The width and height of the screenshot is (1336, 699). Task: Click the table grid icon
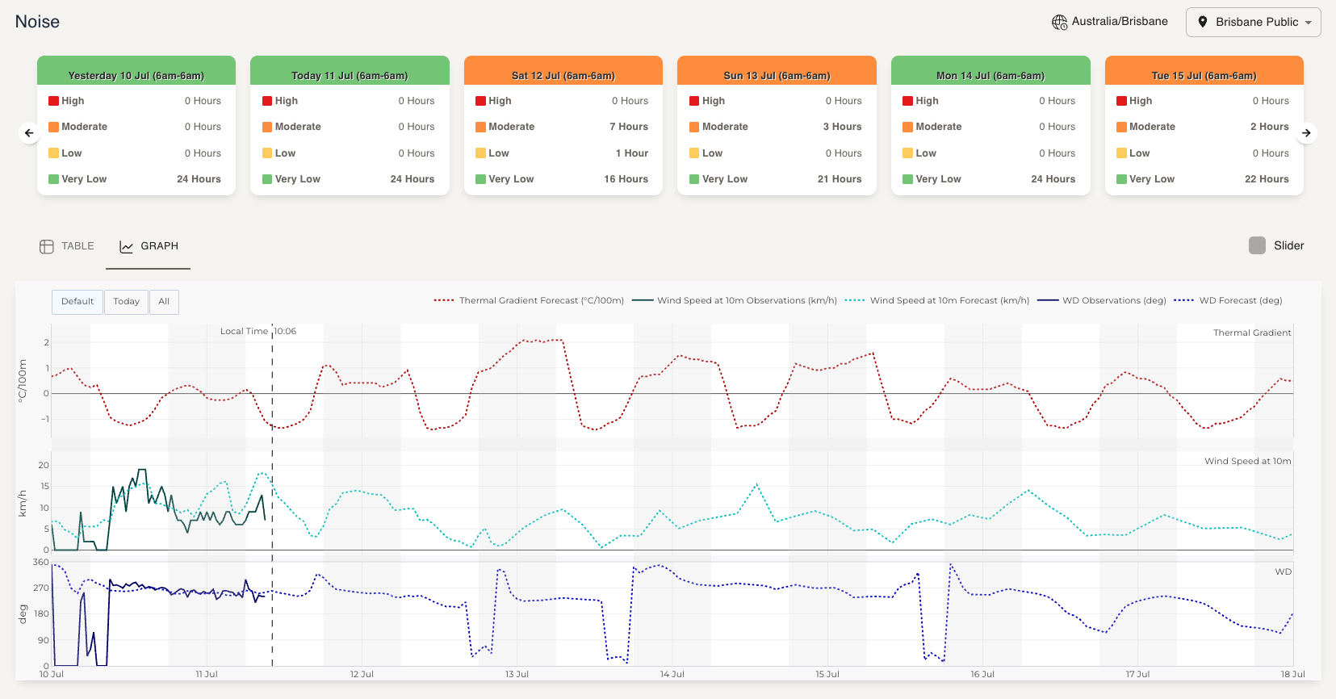[x=47, y=246]
